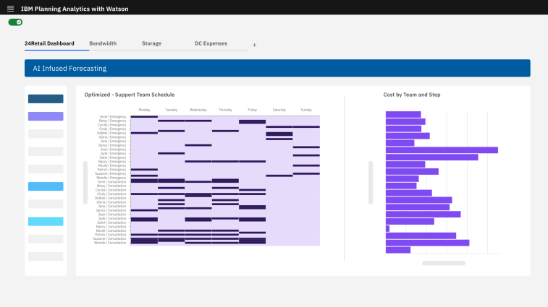Click the vertical scrollbar left of schedule heatmap
Screen dimensions: 548x307
click(85, 182)
